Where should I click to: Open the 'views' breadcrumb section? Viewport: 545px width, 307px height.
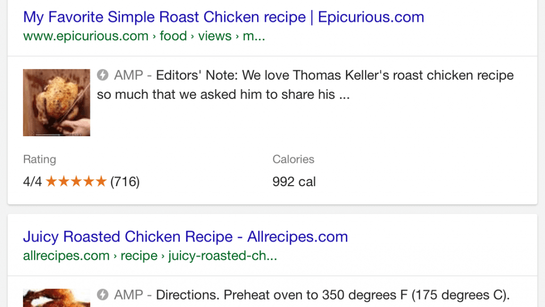click(x=214, y=36)
